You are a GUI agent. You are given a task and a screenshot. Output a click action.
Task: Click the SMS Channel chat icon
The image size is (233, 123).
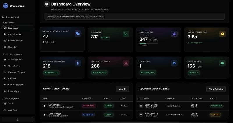[223, 63]
